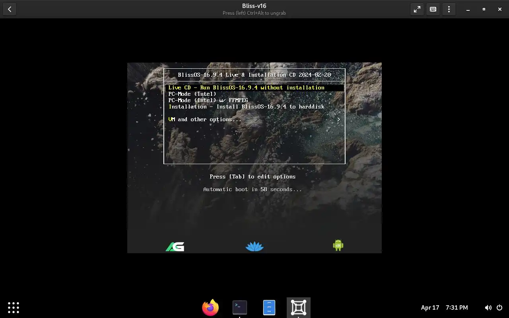Click the blue lotus Bliss logo
The width and height of the screenshot is (509, 318).
(254, 246)
